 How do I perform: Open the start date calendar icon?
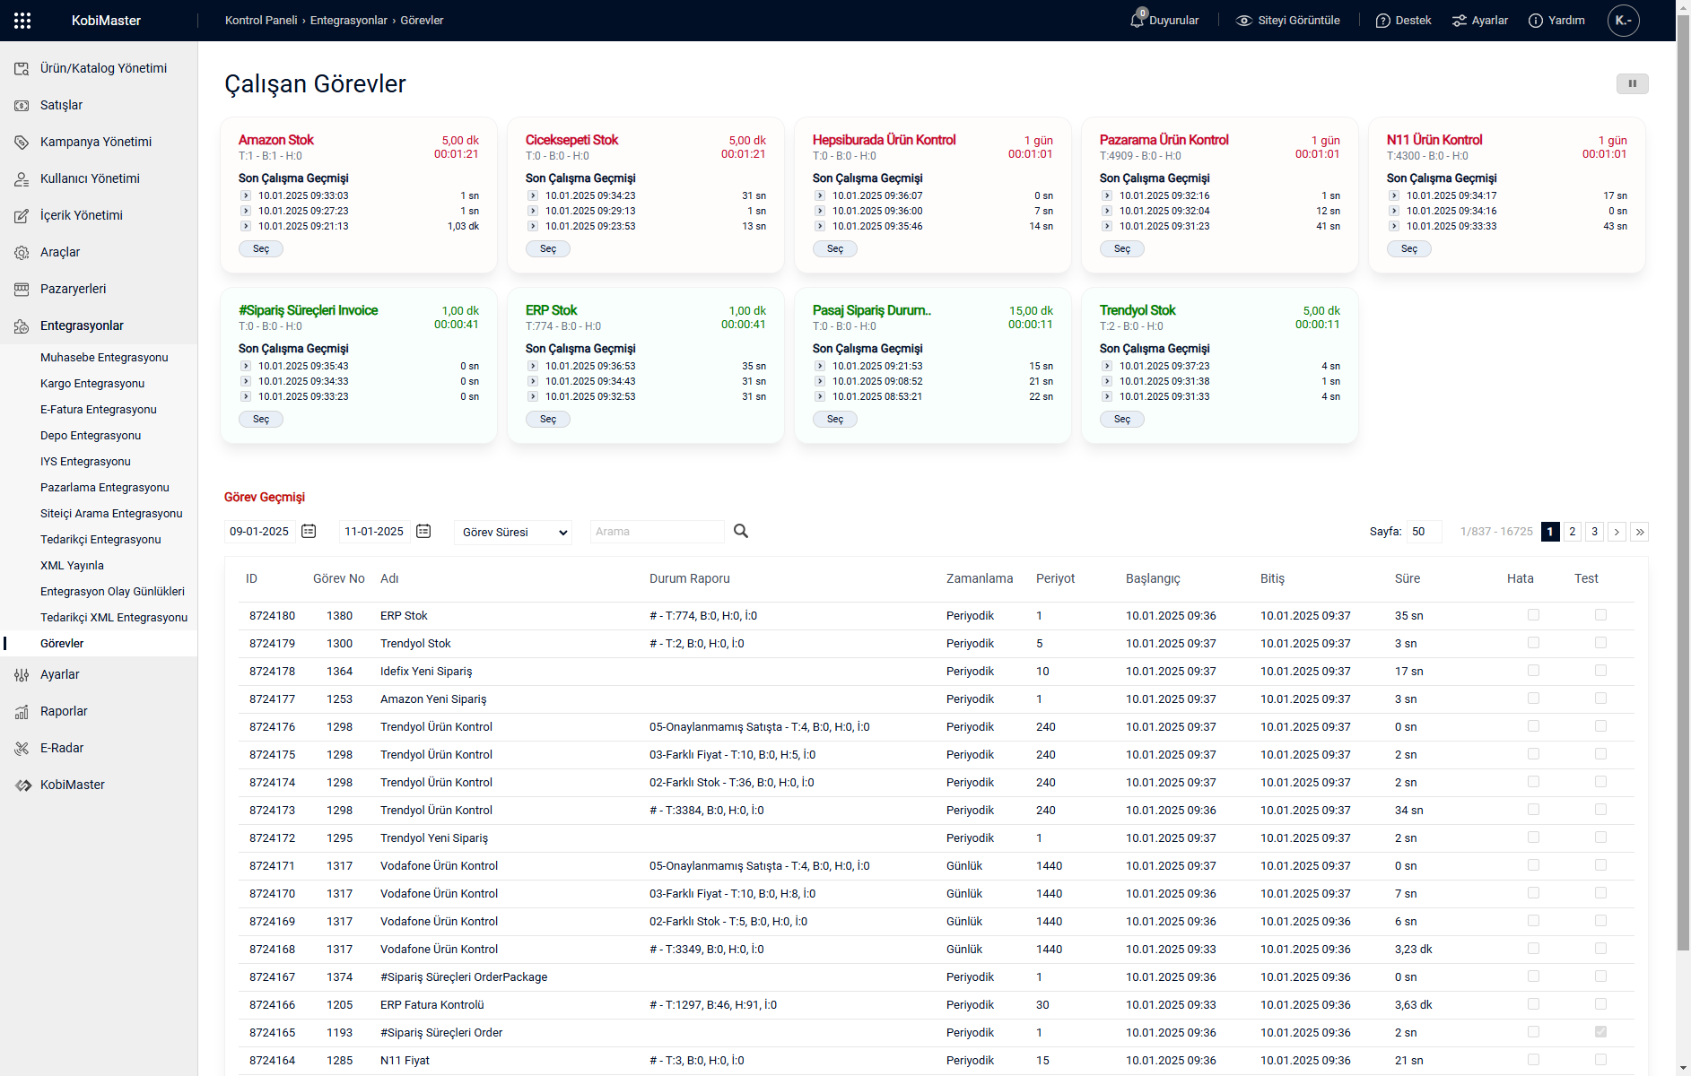click(309, 531)
